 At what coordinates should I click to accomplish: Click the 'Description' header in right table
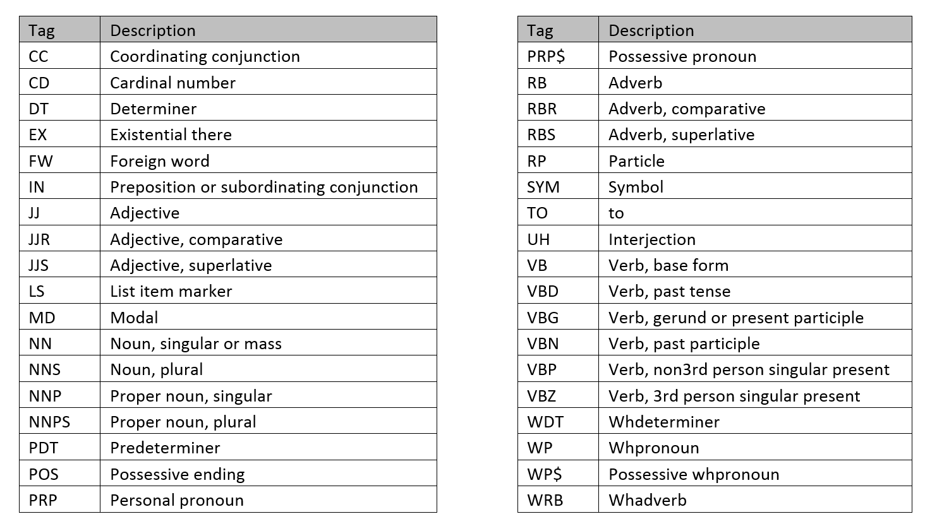[651, 30]
